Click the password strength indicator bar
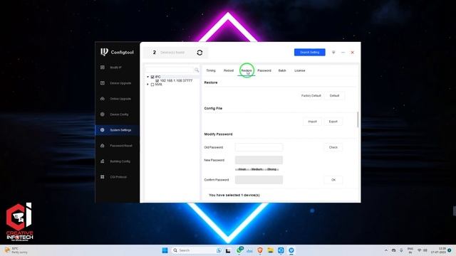This screenshot has width=456, height=256. 257,169
